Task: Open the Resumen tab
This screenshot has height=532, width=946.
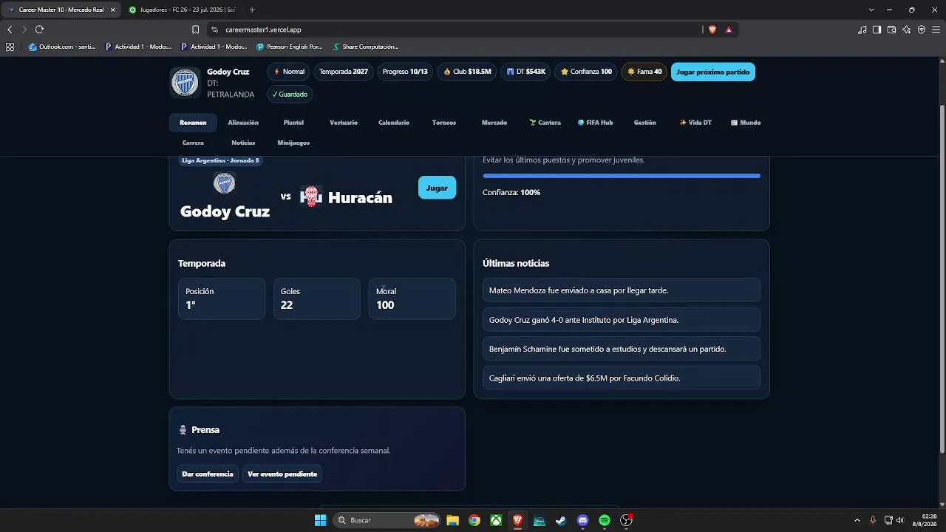Action: point(193,123)
